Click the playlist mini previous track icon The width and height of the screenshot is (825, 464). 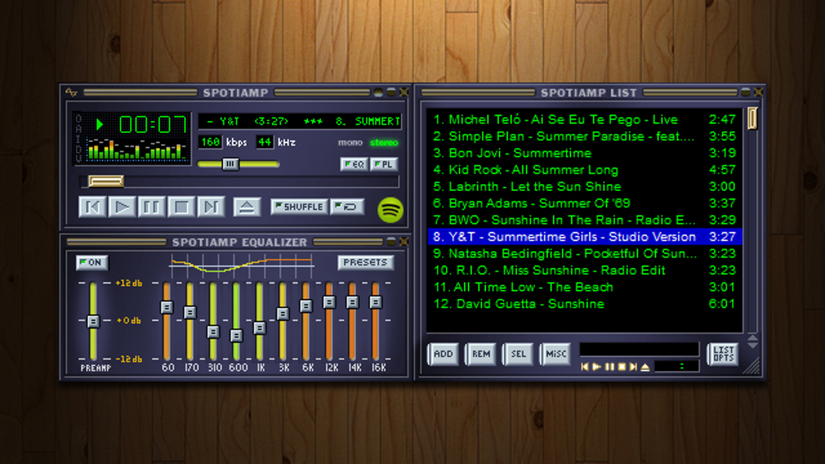click(x=585, y=367)
